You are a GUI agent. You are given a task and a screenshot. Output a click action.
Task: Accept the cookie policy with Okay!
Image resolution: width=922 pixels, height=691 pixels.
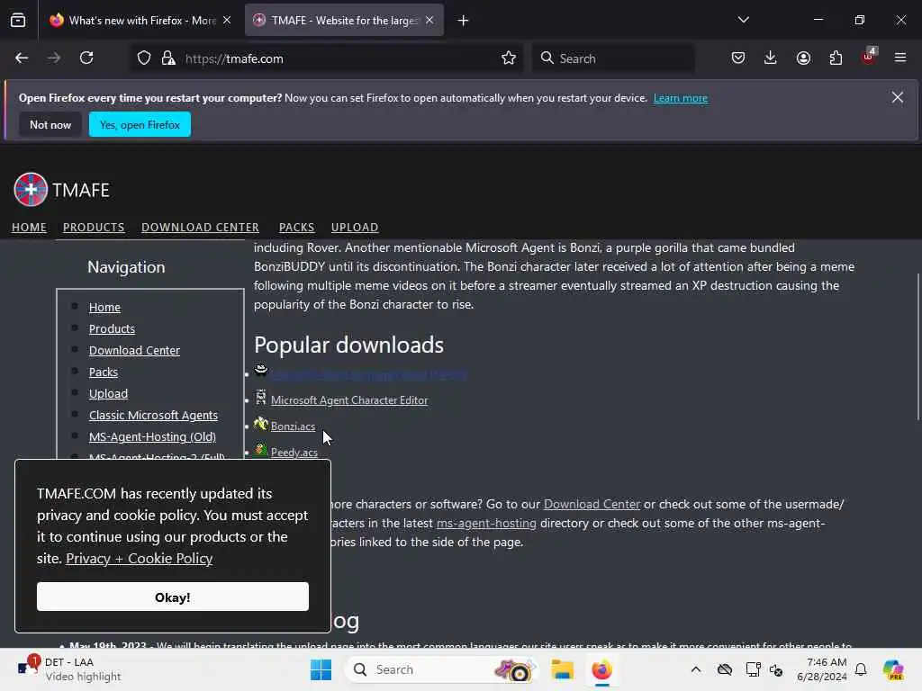pos(173,597)
